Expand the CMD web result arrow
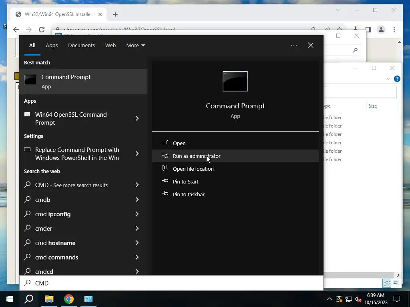This screenshot has height=307, width=410. (x=137, y=185)
